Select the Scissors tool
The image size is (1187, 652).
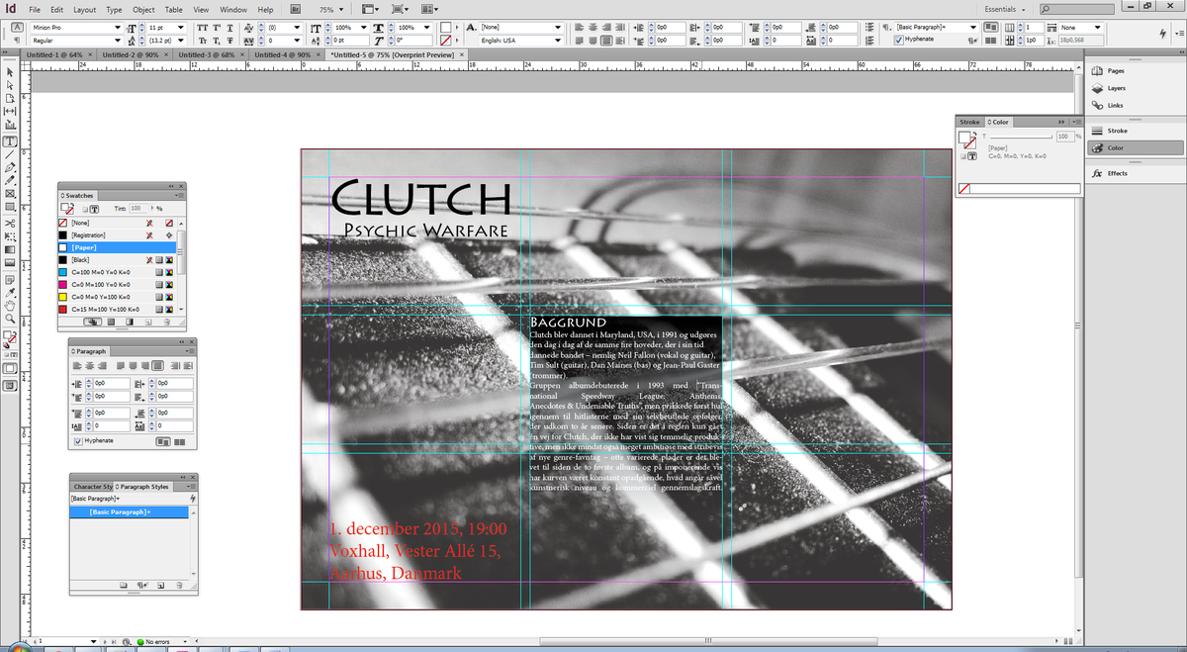point(10,224)
